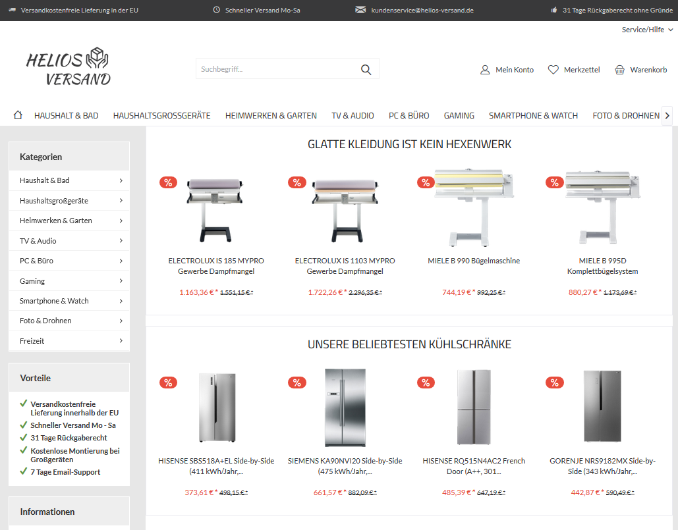The image size is (678, 530).
Task: Open FOTO & DROHNEN top menu
Action: pos(626,116)
